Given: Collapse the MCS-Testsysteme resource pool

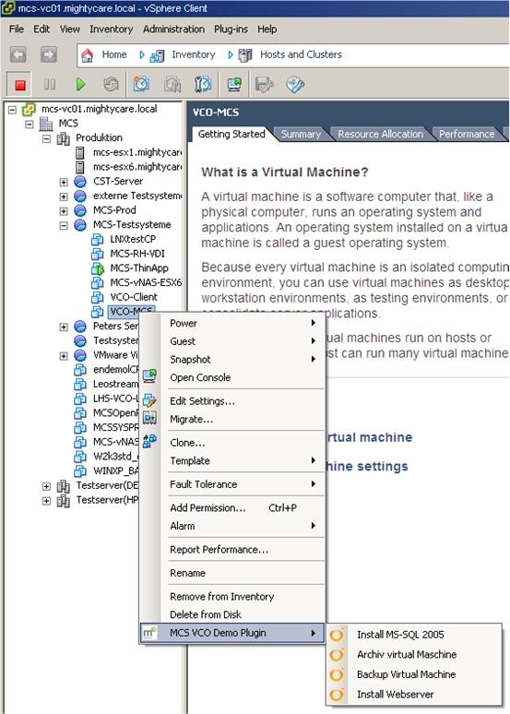Looking at the screenshot, I should pyautogui.click(x=64, y=225).
